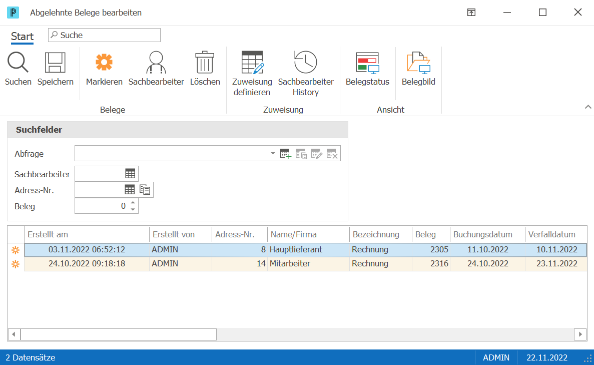594x365 pixels.
Task: Click the horizontal scrollbar thumb
Action: (x=119, y=334)
